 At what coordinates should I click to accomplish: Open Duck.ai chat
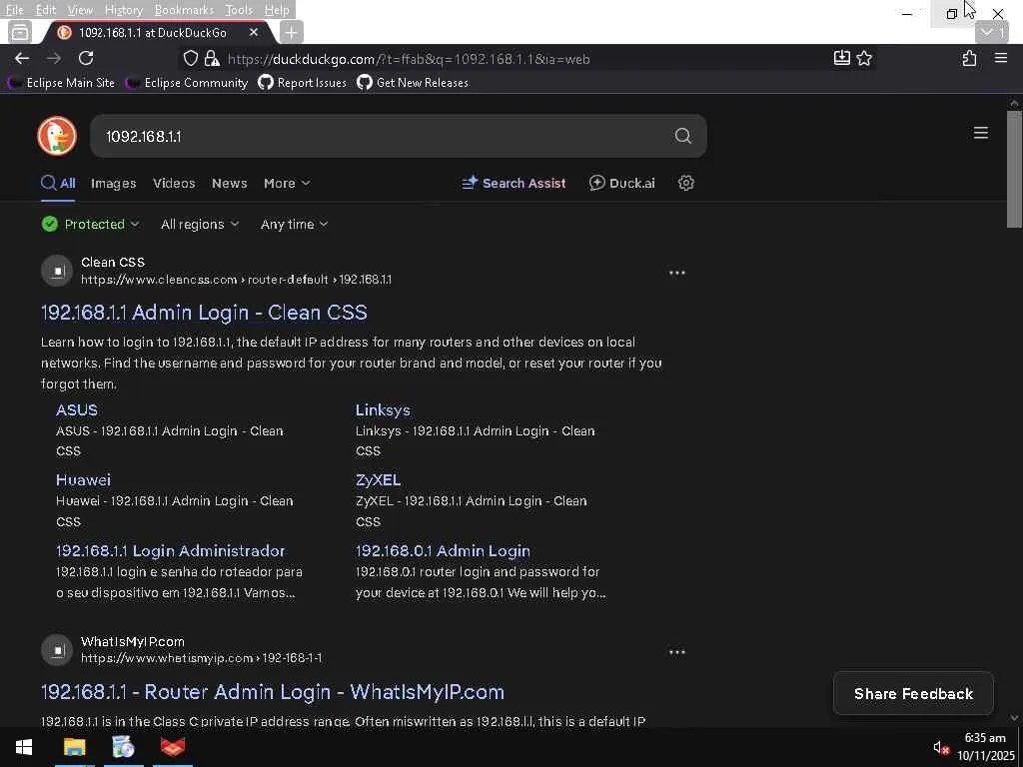tap(621, 184)
